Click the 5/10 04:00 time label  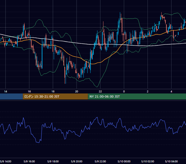[171, 161]
